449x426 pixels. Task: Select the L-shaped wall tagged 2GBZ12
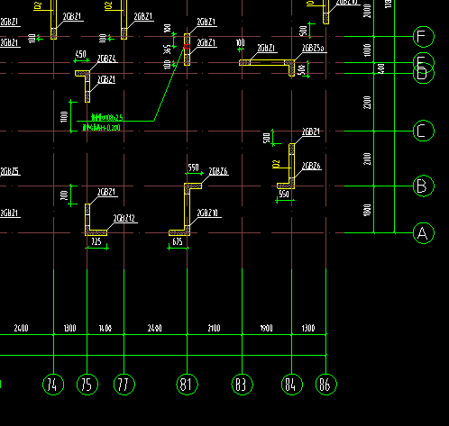[96, 220]
